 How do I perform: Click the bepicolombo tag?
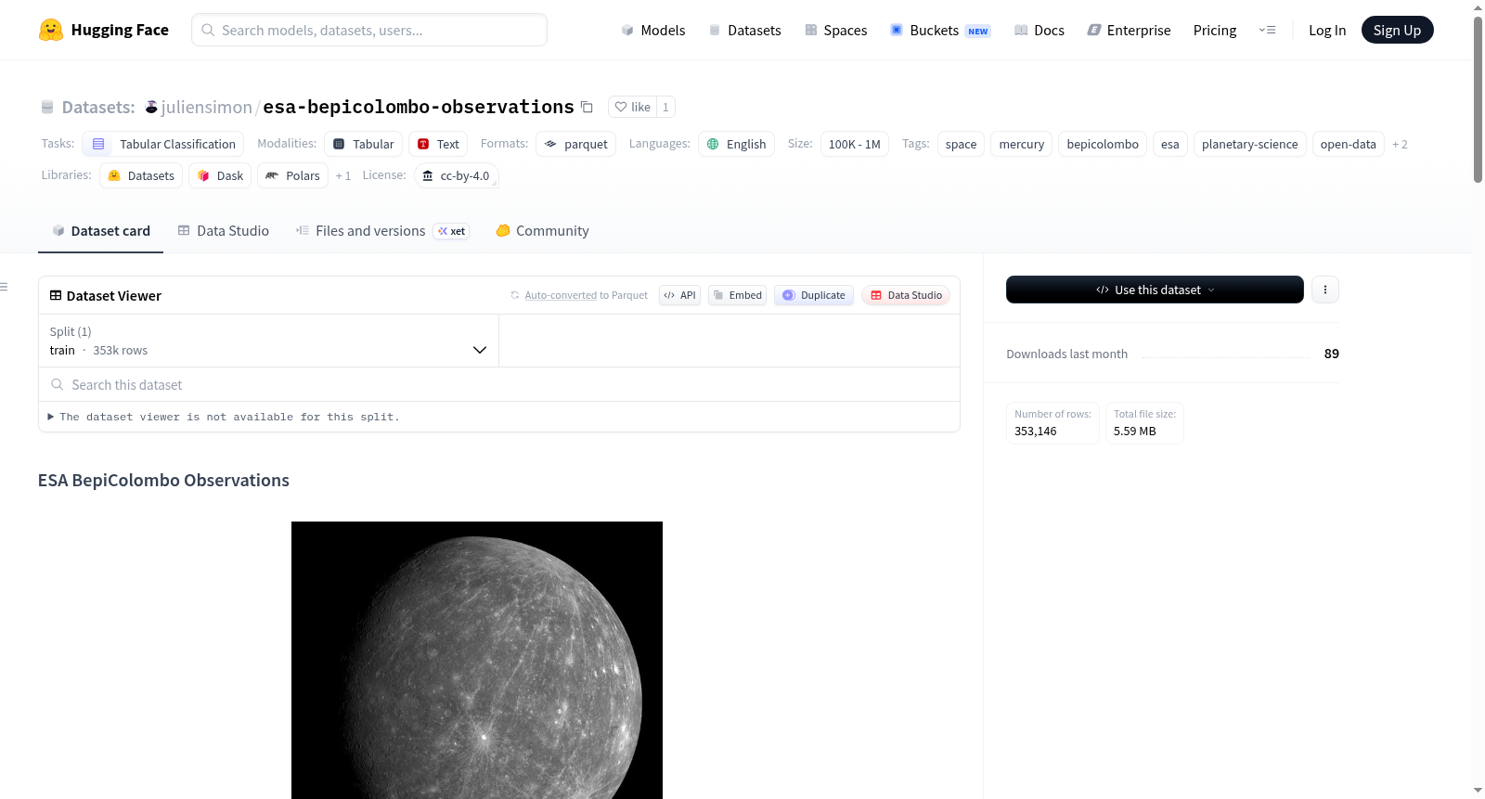[1103, 144]
